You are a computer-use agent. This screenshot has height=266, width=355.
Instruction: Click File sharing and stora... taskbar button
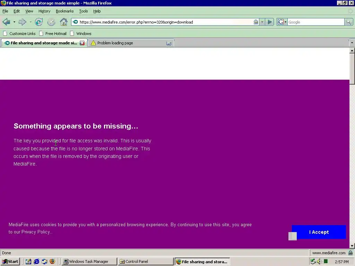[x=202, y=261]
